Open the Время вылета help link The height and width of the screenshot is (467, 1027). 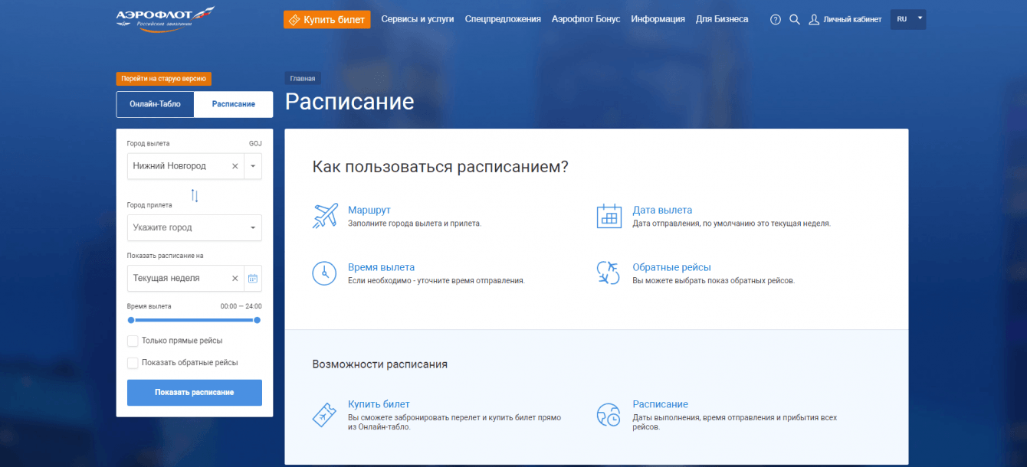[381, 267]
